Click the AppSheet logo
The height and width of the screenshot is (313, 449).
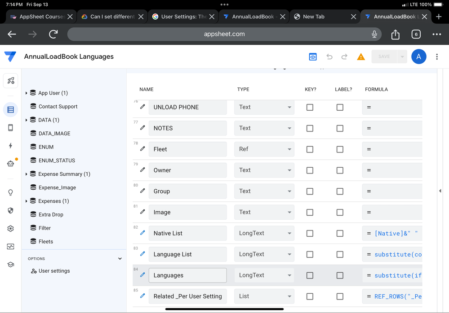click(10, 56)
